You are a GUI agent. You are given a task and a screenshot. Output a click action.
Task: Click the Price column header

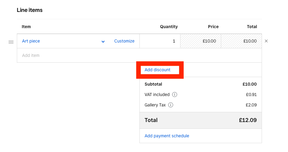click(213, 27)
